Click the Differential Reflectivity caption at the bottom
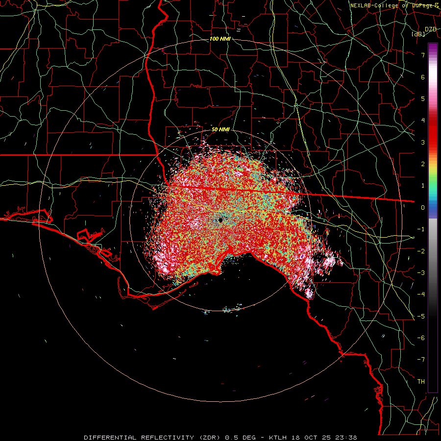 pyautogui.click(x=220, y=438)
